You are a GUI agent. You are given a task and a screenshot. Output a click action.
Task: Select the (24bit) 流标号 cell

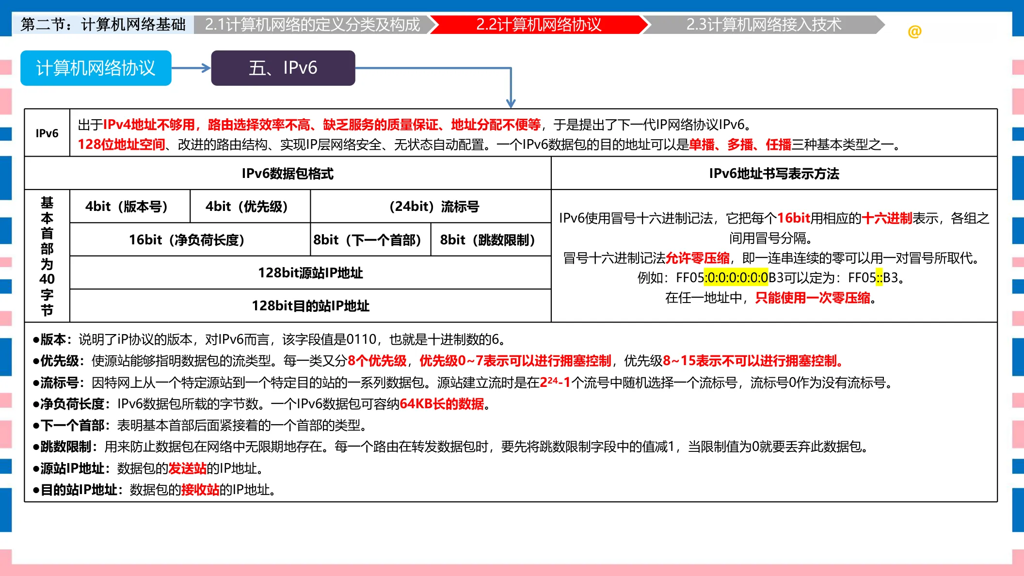(431, 207)
